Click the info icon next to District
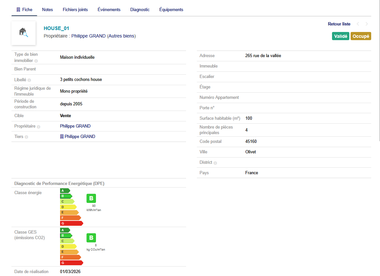The width and height of the screenshot is (380, 276). pos(215,163)
